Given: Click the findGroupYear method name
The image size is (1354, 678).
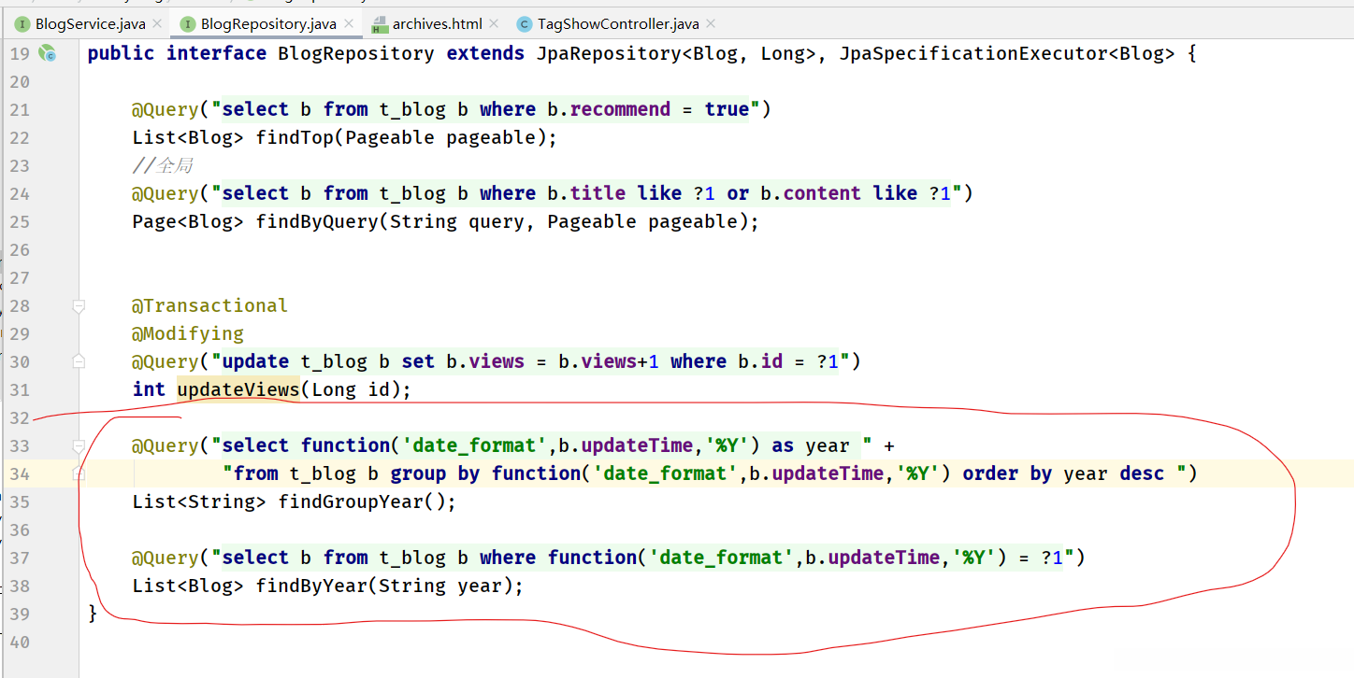Looking at the screenshot, I should [x=351, y=501].
